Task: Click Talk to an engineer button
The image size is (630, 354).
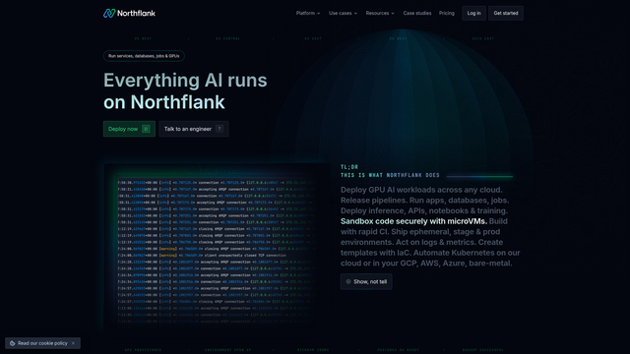Action: (x=194, y=129)
